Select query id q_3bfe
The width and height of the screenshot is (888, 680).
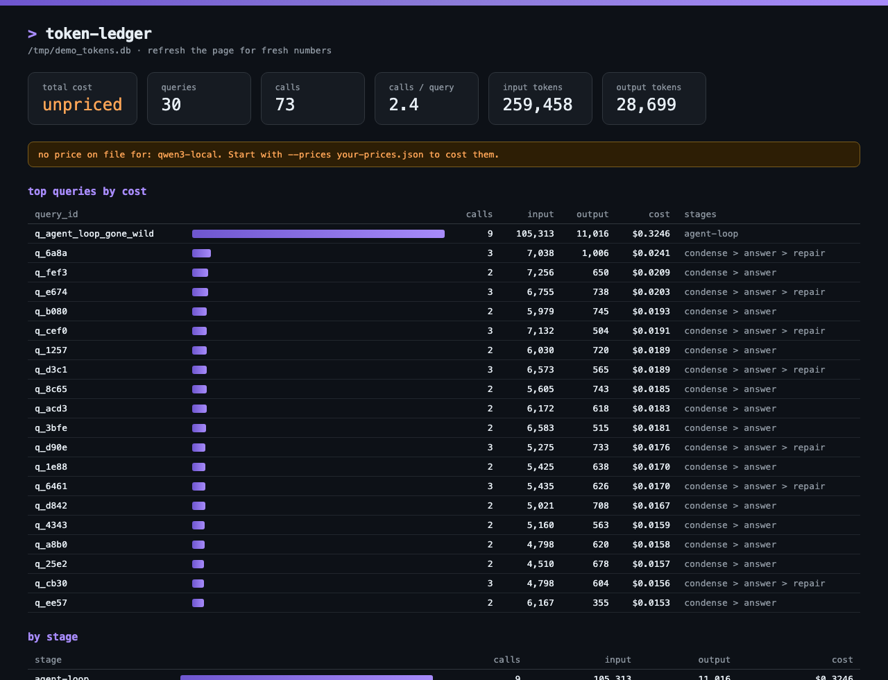(x=51, y=428)
